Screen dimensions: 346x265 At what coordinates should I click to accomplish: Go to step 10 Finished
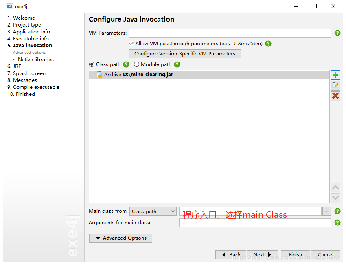click(x=21, y=94)
